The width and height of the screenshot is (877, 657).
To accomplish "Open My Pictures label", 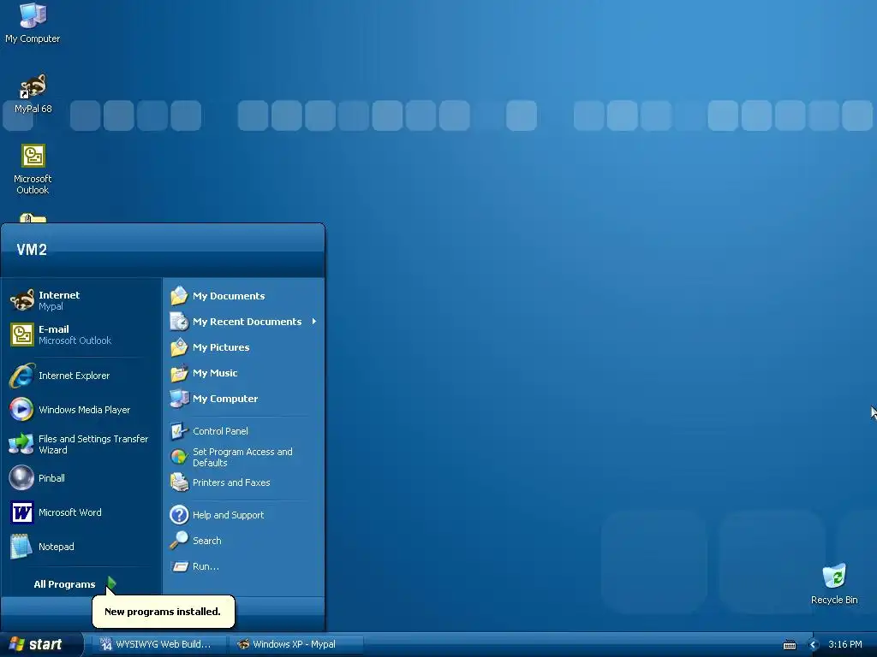I will click(x=221, y=347).
